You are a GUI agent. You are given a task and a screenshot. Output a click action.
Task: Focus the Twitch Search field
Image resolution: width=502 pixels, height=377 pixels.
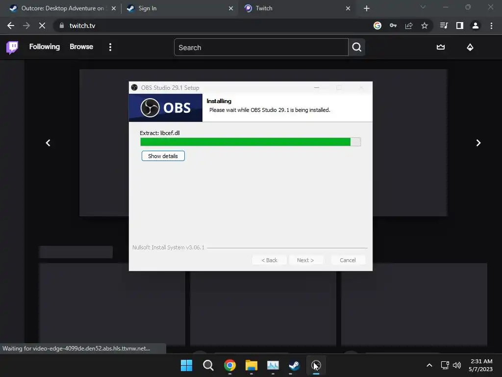click(261, 48)
